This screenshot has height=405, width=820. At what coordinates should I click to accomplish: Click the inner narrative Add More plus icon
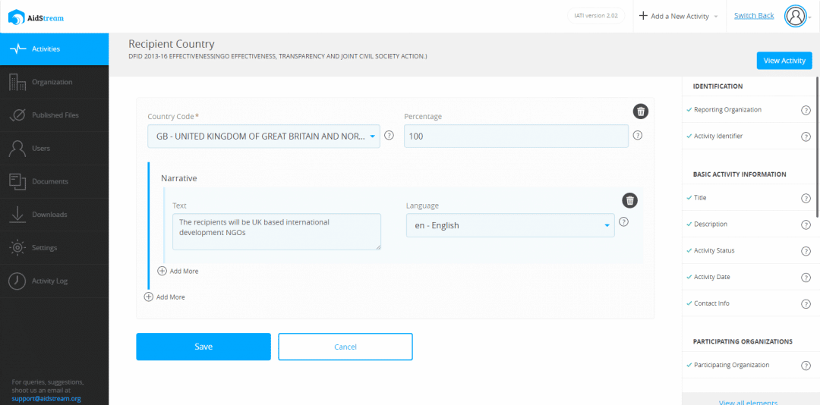pos(162,272)
